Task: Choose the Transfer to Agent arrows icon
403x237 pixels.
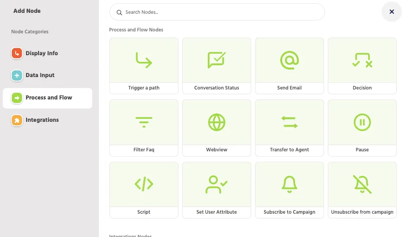Action: pyautogui.click(x=289, y=122)
